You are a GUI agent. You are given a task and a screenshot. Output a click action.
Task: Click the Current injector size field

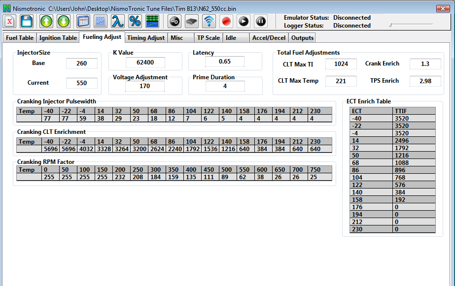(x=81, y=83)
